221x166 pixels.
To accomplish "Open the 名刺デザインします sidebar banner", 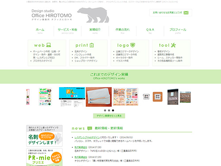I will (44, 136).
